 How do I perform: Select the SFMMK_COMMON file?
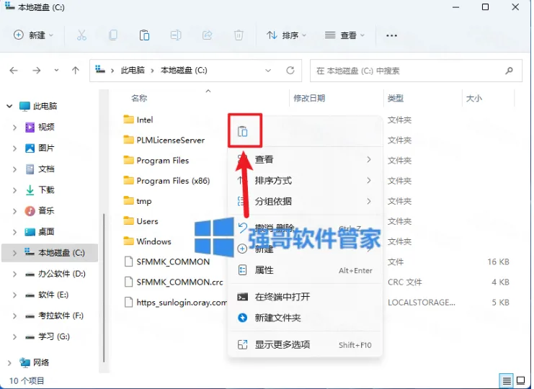click(x=167, y=261)
